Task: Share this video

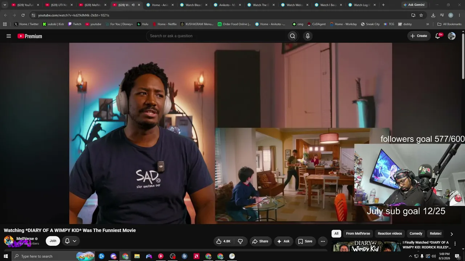Action: 260,241
